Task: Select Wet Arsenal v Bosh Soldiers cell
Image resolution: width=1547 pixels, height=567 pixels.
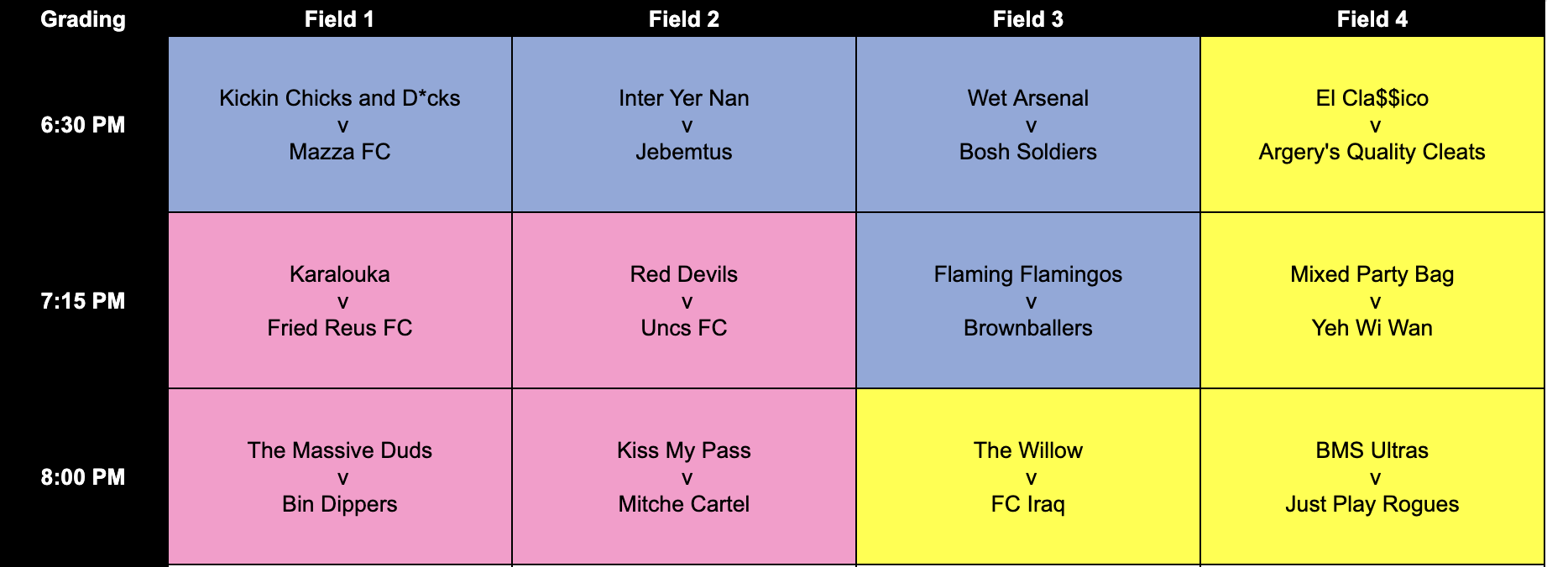Action: coord(1028,125)
